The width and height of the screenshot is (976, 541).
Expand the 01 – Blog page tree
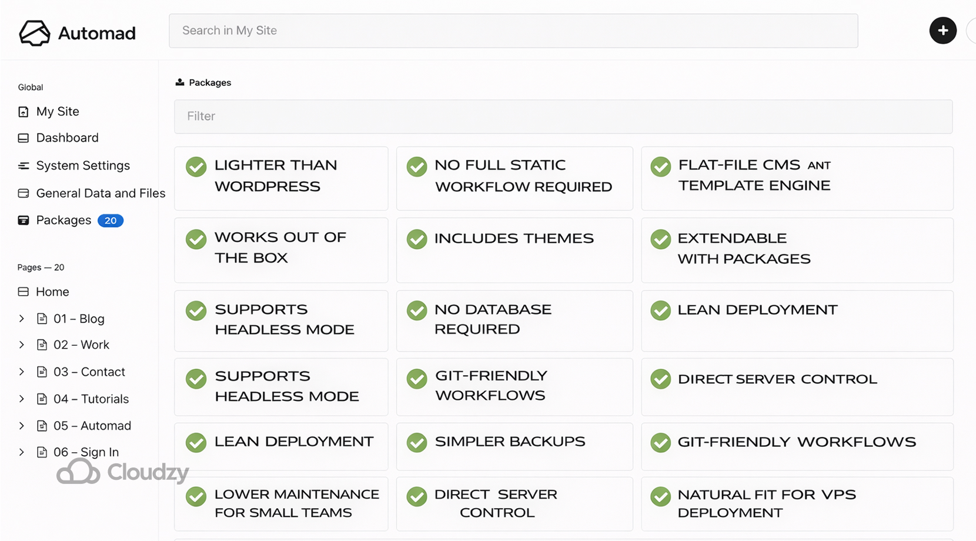[22, 318]
